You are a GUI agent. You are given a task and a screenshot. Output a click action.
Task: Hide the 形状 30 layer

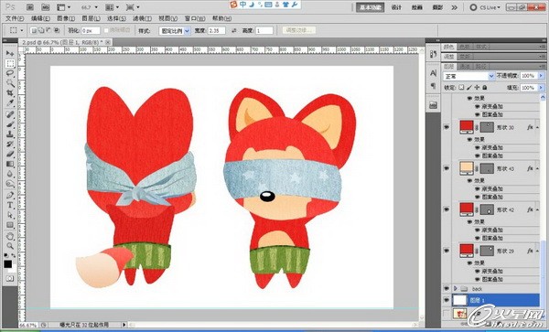click(447, 127)
